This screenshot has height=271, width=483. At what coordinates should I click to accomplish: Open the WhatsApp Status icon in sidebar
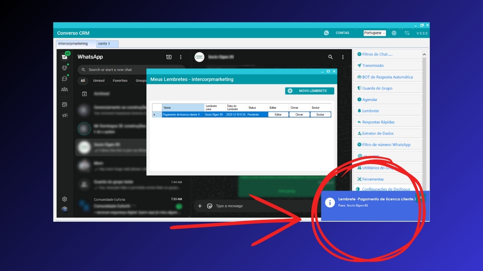pos(65,68)
